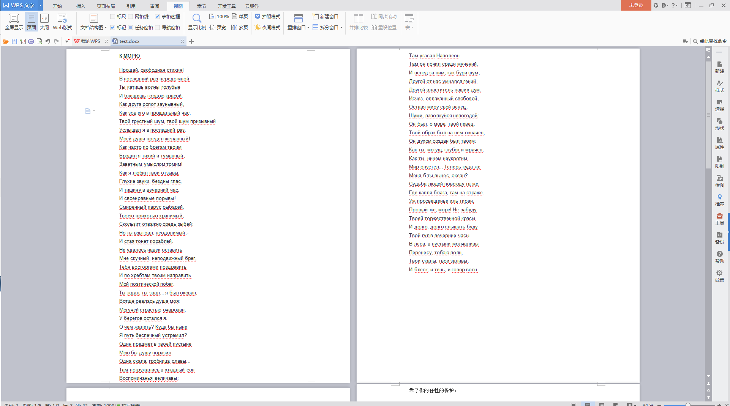The width and height of the screenshot is (730, 406).
Task: Uncheck the Markup checkbox
Action: [x=112, y=28]
